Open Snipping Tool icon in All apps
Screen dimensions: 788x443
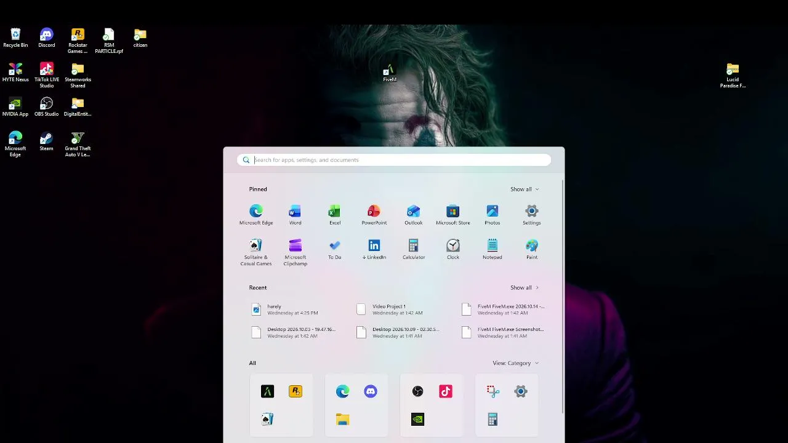(x=492, y=391)
